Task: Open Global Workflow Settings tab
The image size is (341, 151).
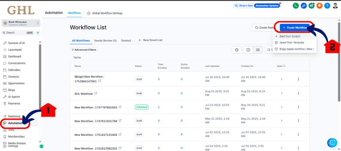Action: coord(105,13)
